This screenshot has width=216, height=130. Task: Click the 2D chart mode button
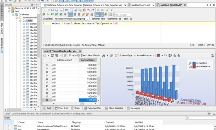pos(166,55)
